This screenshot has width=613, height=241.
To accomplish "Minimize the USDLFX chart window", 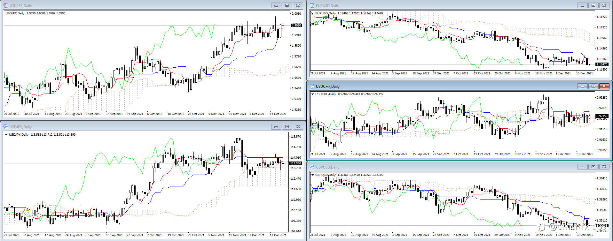I will point(276,5).
